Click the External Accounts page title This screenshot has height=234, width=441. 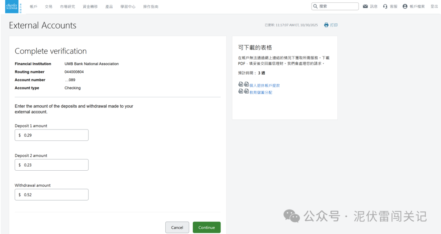[x=43, y=25]
